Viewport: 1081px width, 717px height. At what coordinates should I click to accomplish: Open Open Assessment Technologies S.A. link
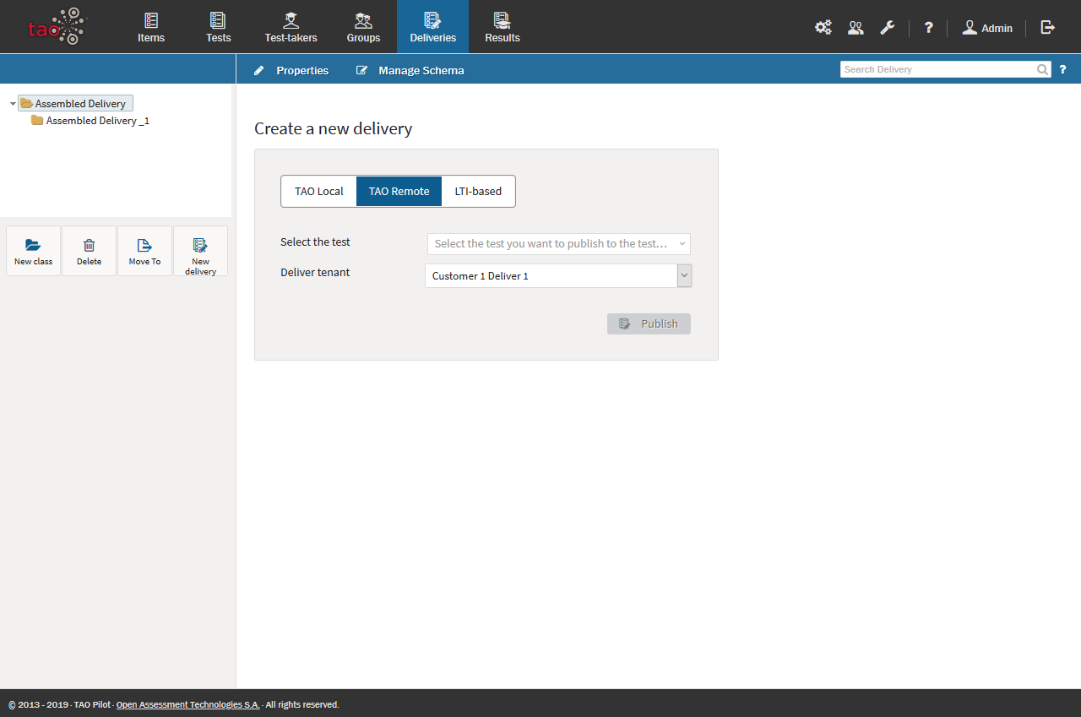pos(188,704)
